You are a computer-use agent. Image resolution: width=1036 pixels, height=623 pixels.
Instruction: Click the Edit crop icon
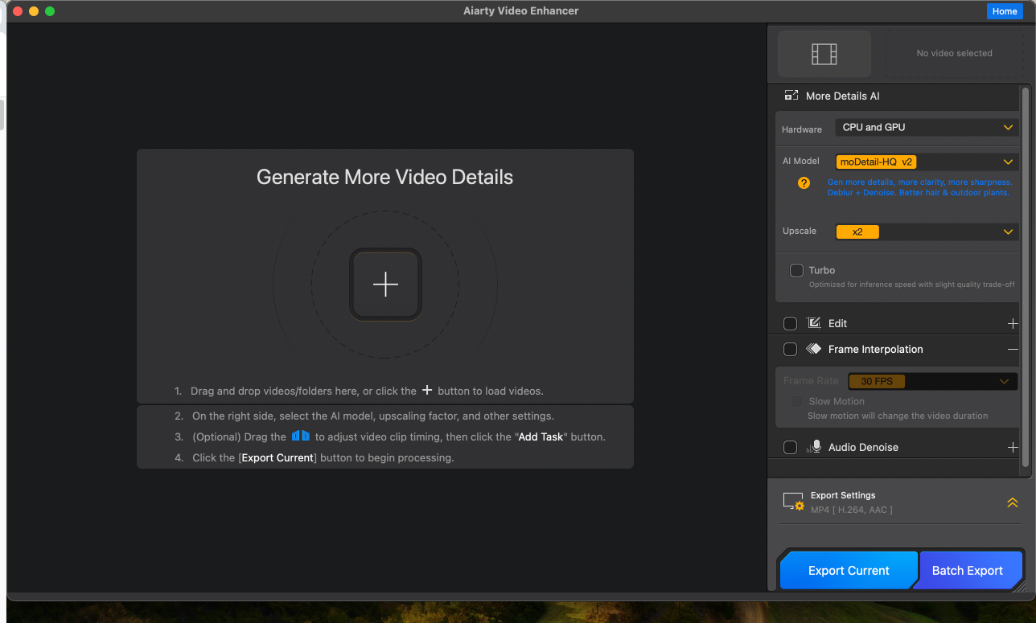pos(813,323)
